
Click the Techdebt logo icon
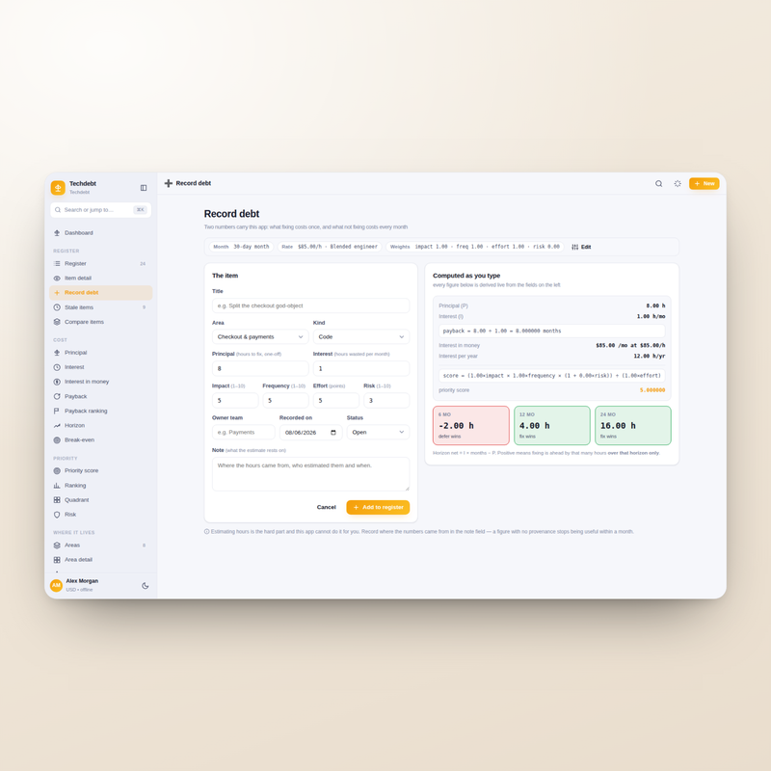(x=58, y=187)
